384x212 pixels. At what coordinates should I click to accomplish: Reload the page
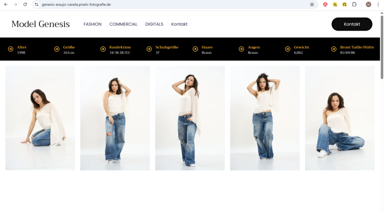[25, 5]
